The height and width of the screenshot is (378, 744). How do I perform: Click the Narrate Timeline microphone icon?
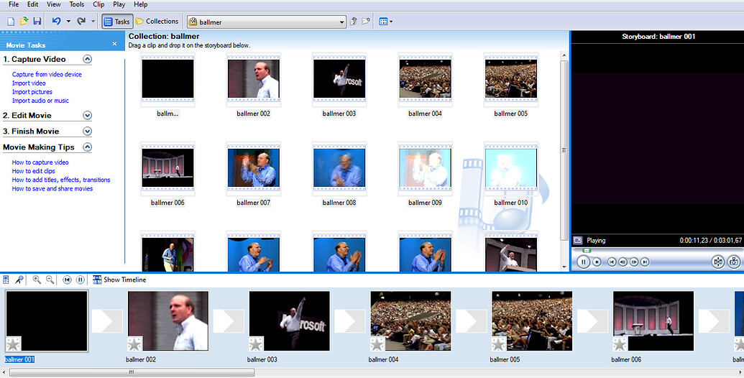(x=19, y=280)
